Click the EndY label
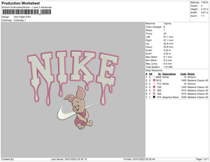This screenshot has width=210, height=162. pos(149,53)
